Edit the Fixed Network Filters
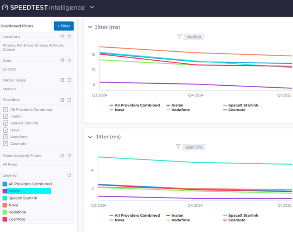The width and height of the screenshot is (293, 232). (x=63, y=156)
